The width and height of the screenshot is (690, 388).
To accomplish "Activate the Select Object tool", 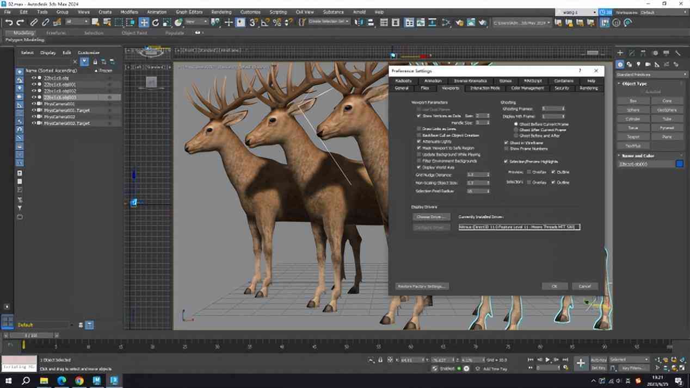I will pyautogui.click(x=96, y=22).
